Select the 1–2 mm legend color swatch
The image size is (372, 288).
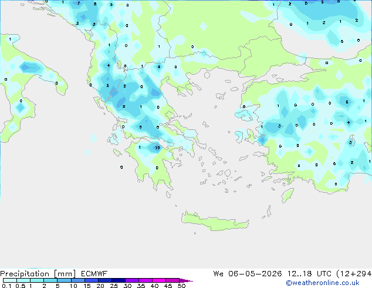pyautogui.click(x=37, y=280)
